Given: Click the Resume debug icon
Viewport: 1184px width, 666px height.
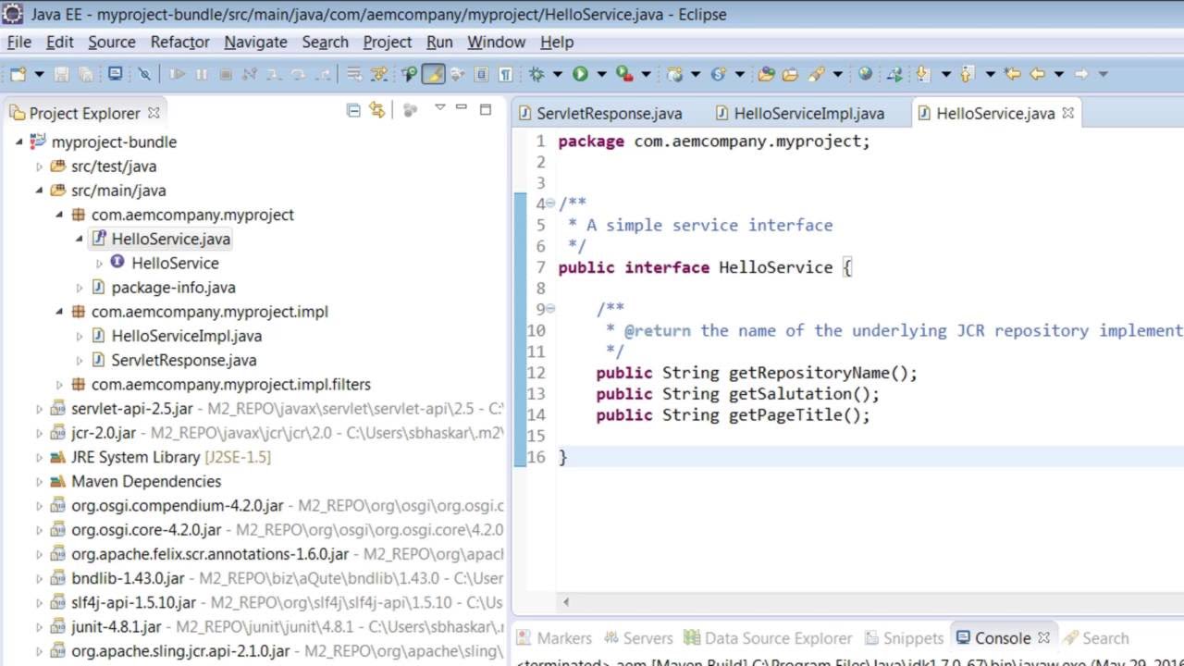Looking at the screenshot, I should click(178, 74).
